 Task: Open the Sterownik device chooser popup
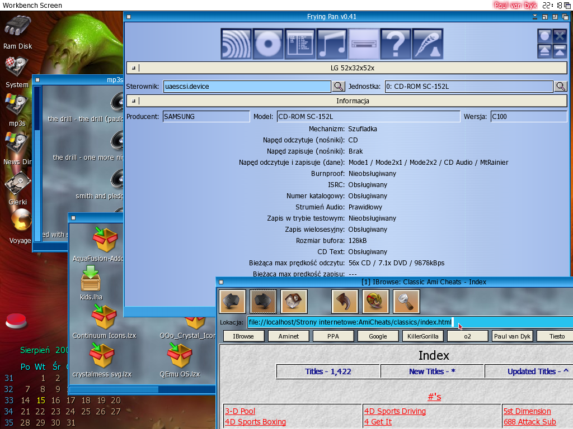(339, 87)
